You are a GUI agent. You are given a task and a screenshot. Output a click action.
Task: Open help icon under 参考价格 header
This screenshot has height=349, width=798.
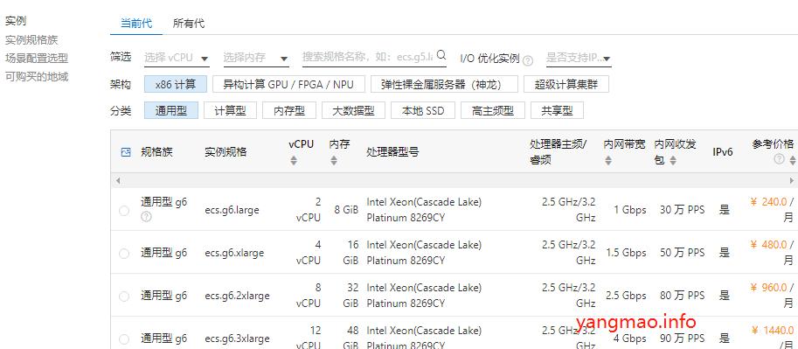[779, 159]
